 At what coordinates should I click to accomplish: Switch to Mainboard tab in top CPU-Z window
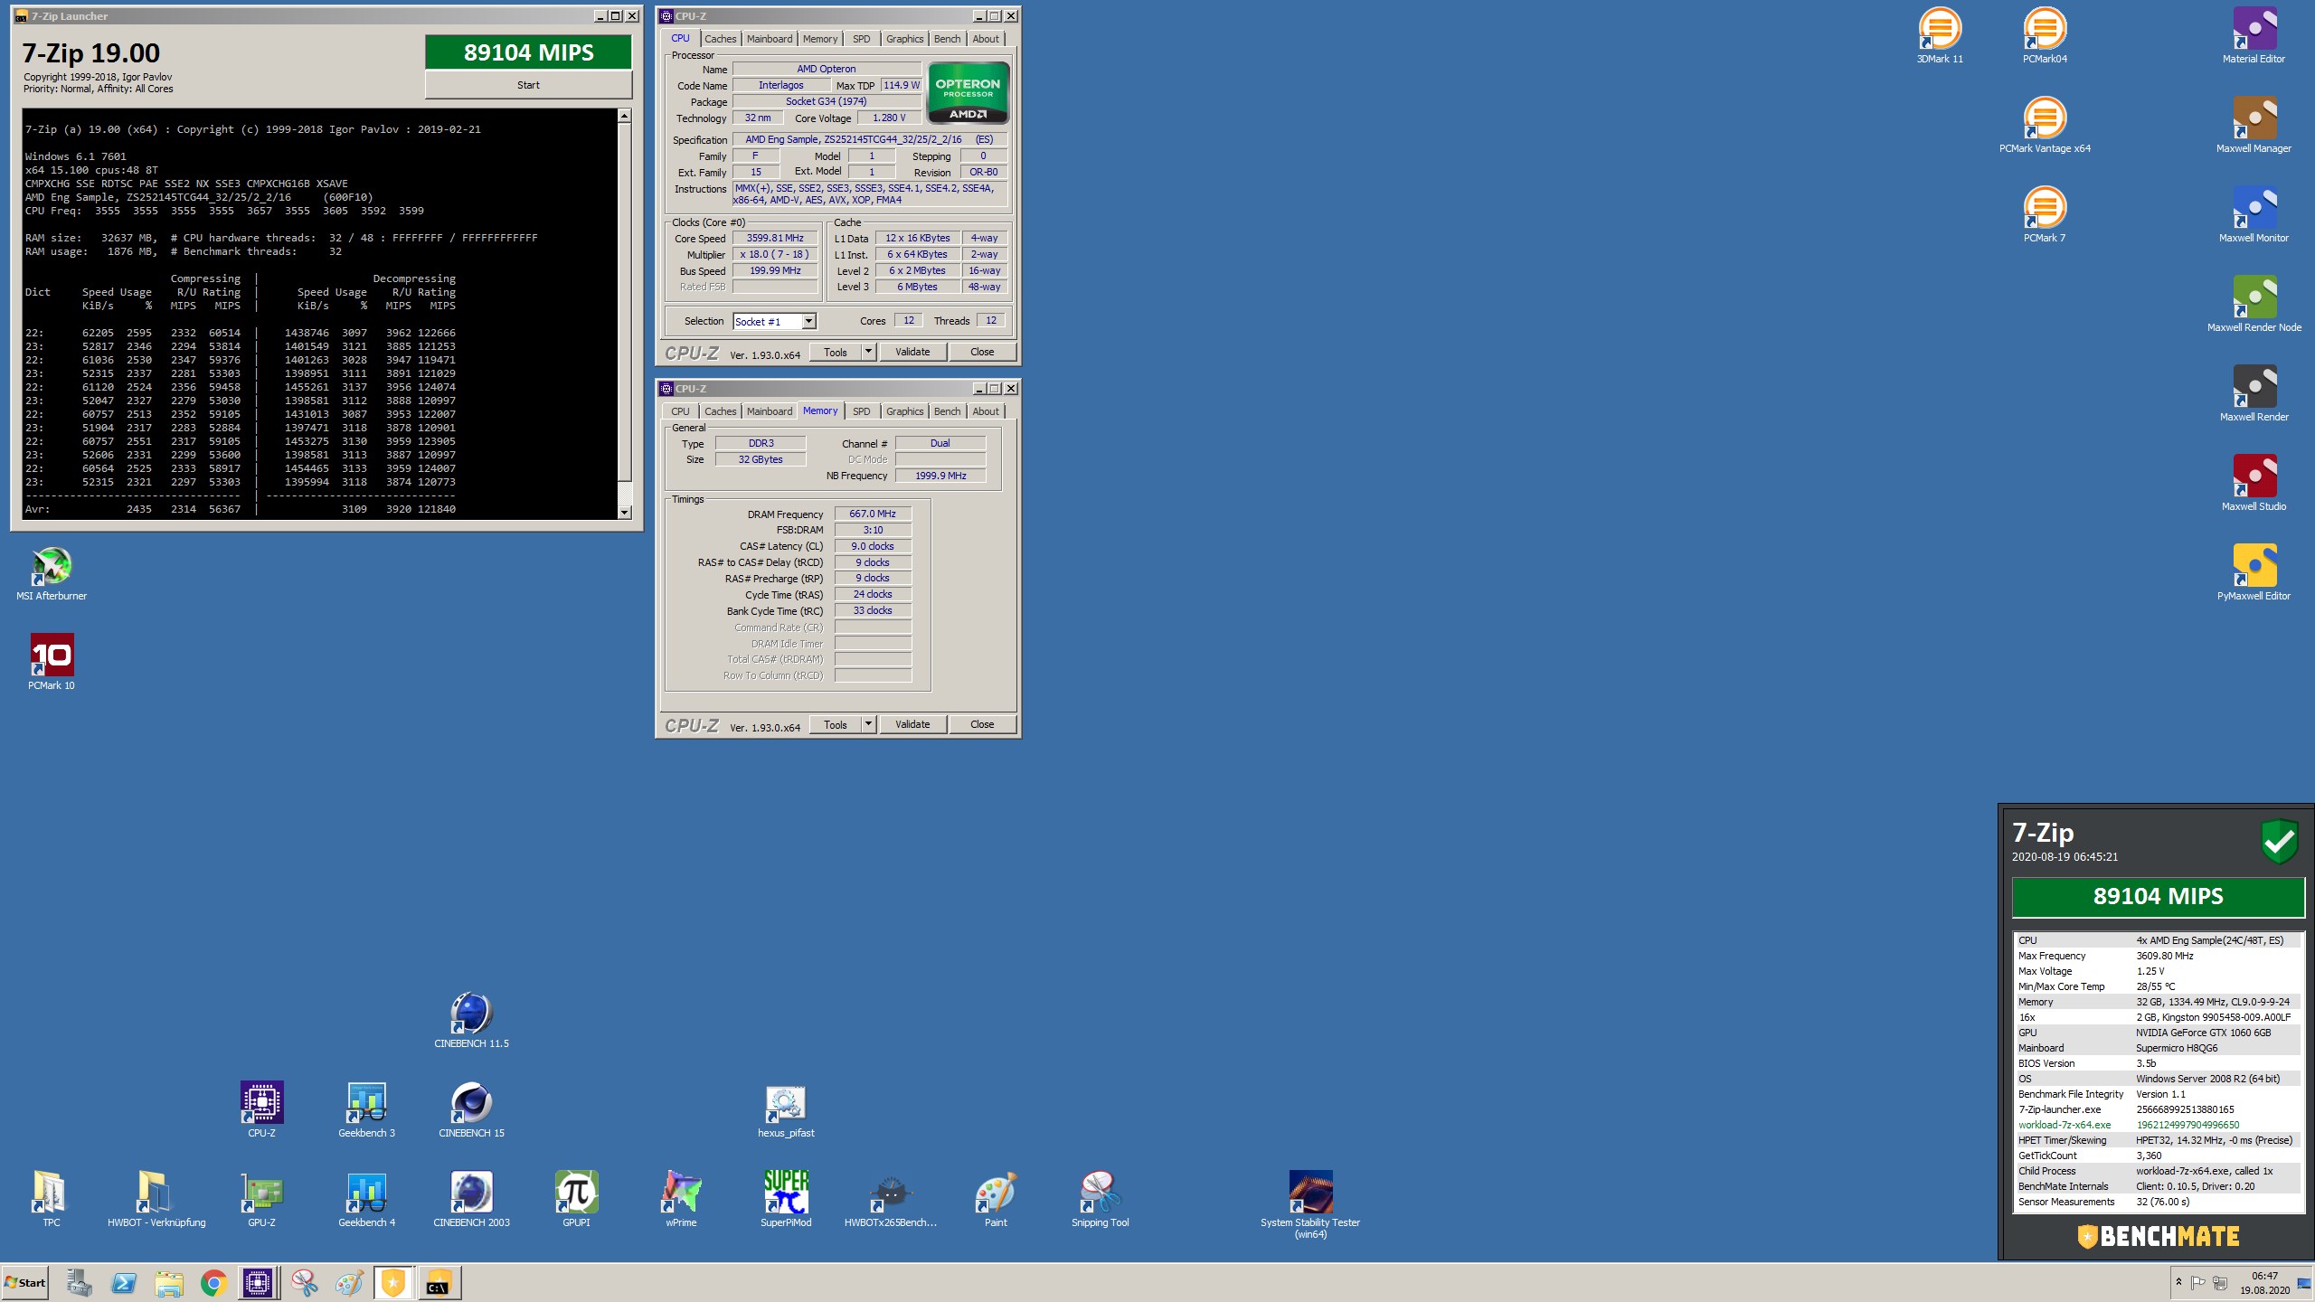coord(770,39)
